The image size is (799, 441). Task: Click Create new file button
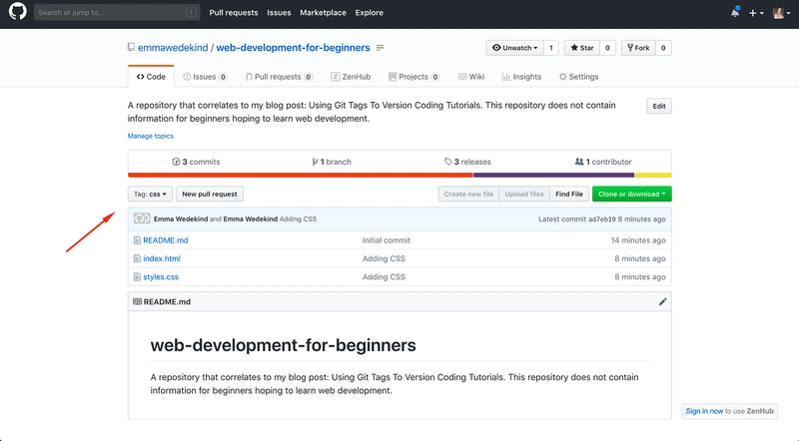point(468,194)
